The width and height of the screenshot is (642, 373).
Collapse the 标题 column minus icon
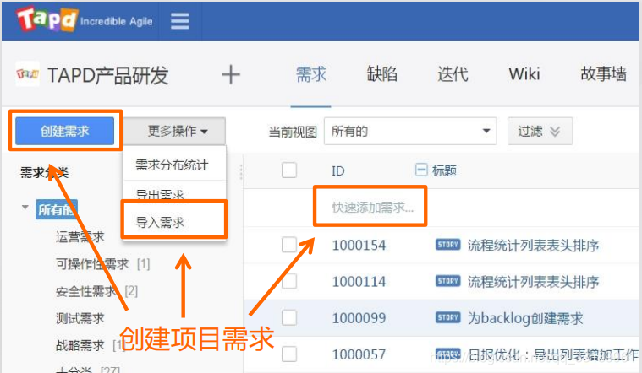pyautogui.click(x=421, y=170)
